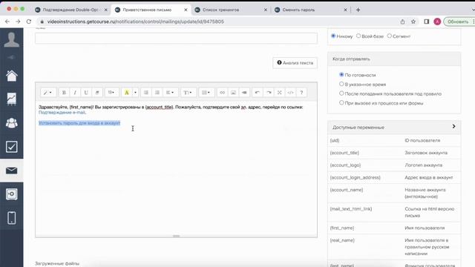Select the 'Никому' recipient radio button
This screenshot has width=475, height=267.
[333, 36]
